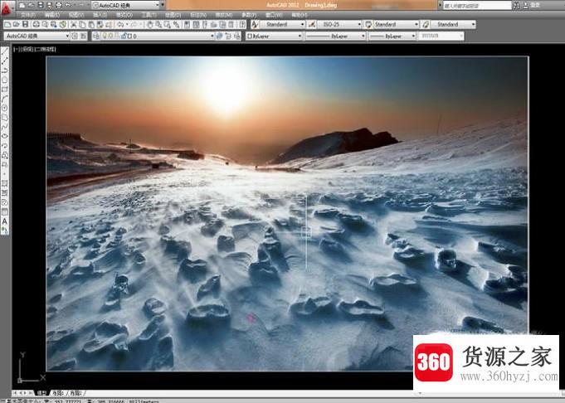The width and height of the screenshot is (565, 403).
Task: Click New in the Quick Access toolbar
Action: coord(22,5)
